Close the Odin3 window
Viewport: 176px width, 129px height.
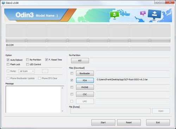[x=170, y=2]
